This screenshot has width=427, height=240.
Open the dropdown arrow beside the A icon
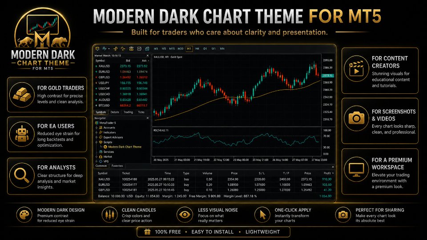coord(109,49)
